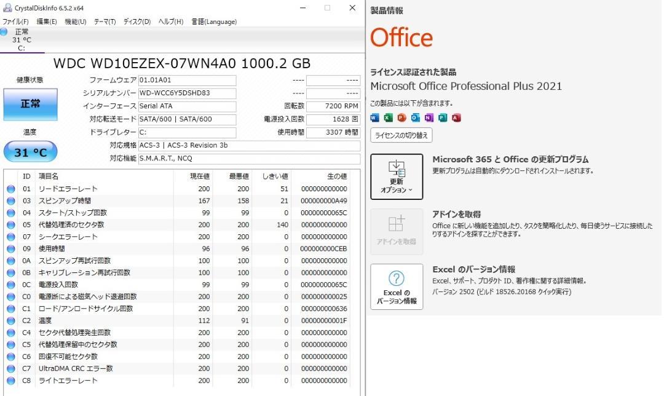
Task: Click status orb for リードエラーレート row
Action: point(11,189)
